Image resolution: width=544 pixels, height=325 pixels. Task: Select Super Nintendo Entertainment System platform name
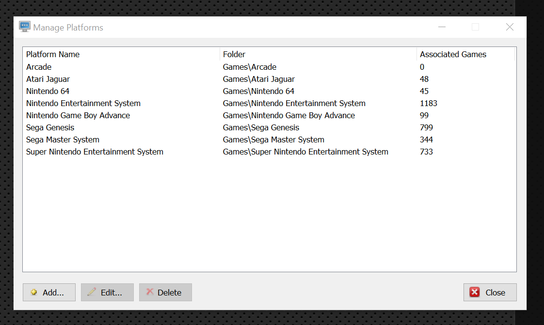coord(95,152)
